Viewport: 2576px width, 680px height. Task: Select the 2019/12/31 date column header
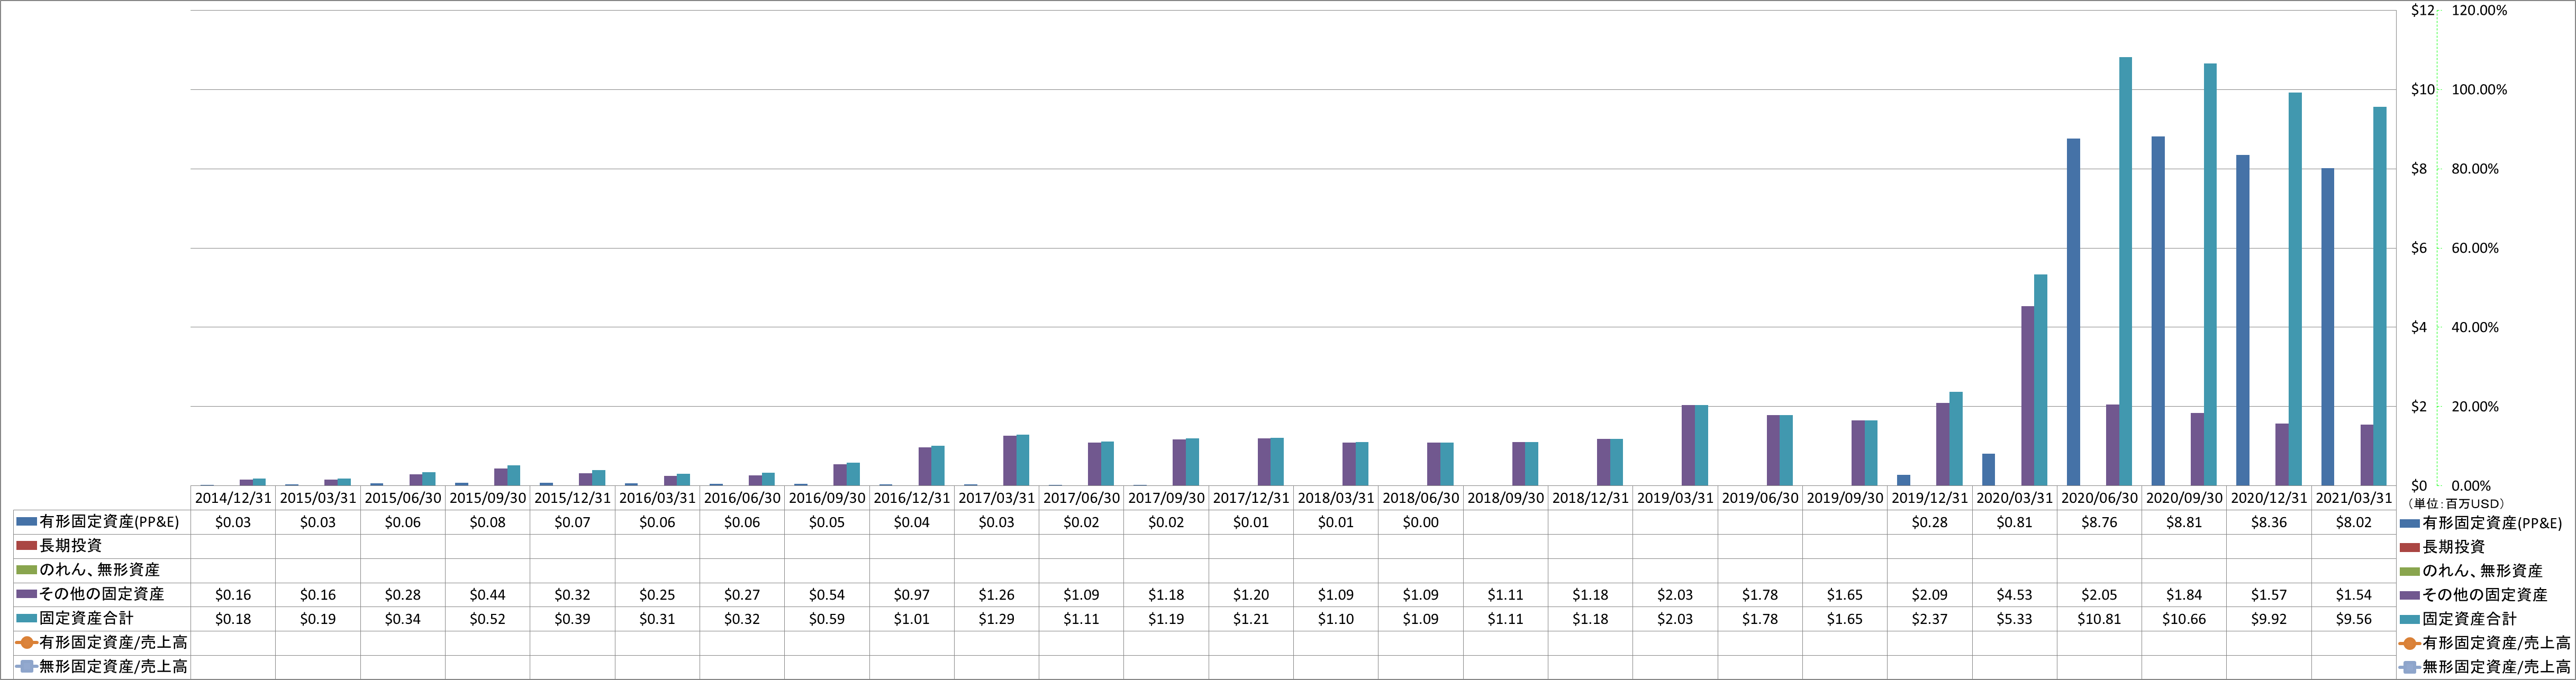(1929, 497)
